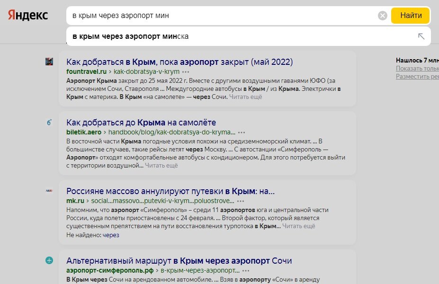Image resolution: width=439 pixels, height=284 pixels.
Task: Open аэропорт-симферополь.рф domain link
Action: [x=110, y=271]
